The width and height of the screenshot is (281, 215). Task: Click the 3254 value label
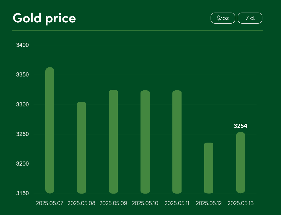coord(241,126)
